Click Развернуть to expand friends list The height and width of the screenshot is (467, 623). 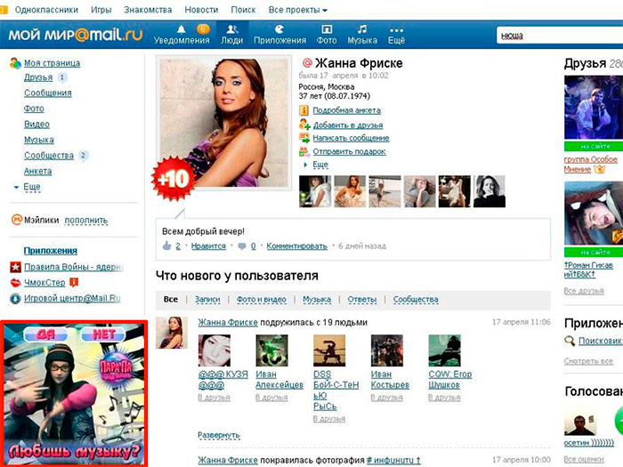point(219,435)
